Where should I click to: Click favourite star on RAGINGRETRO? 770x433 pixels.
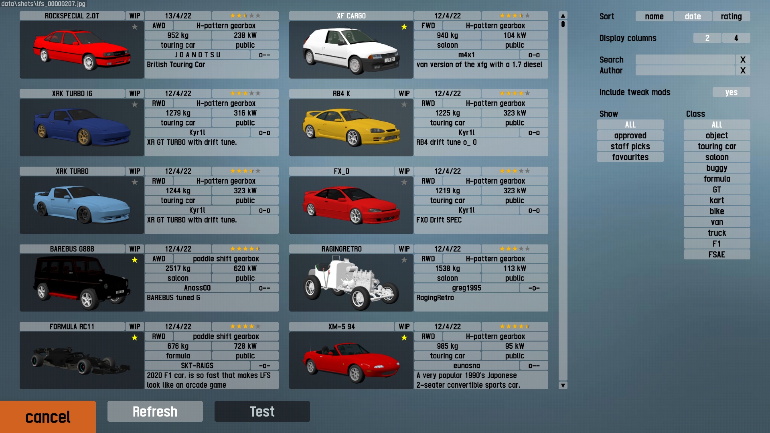[404, 260]
